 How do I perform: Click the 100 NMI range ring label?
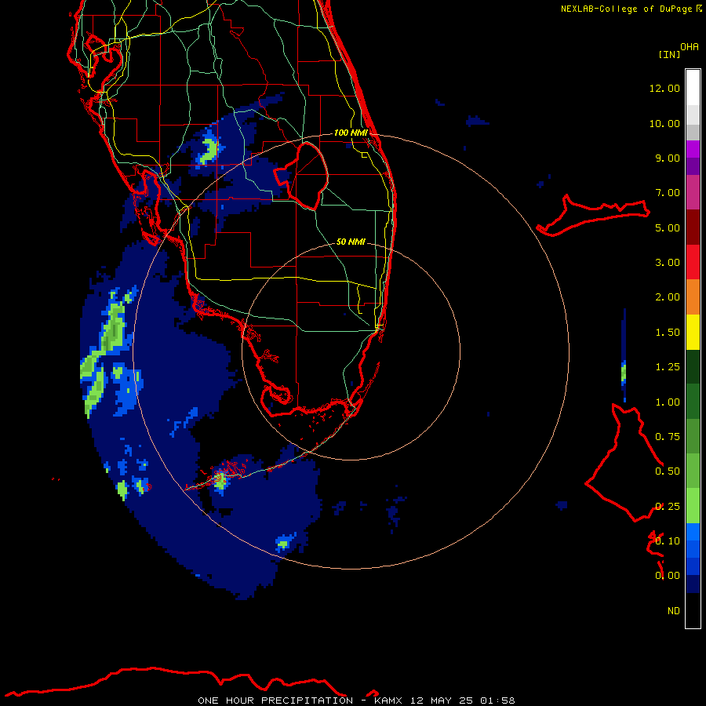[351, 133]
